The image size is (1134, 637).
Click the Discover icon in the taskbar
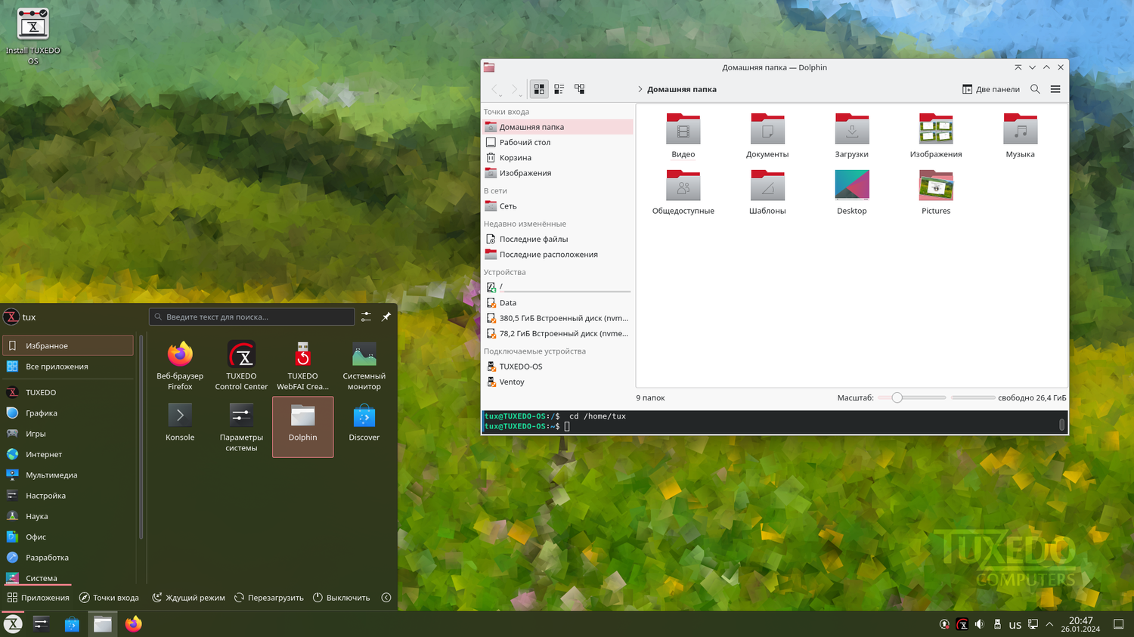(72, 624)
